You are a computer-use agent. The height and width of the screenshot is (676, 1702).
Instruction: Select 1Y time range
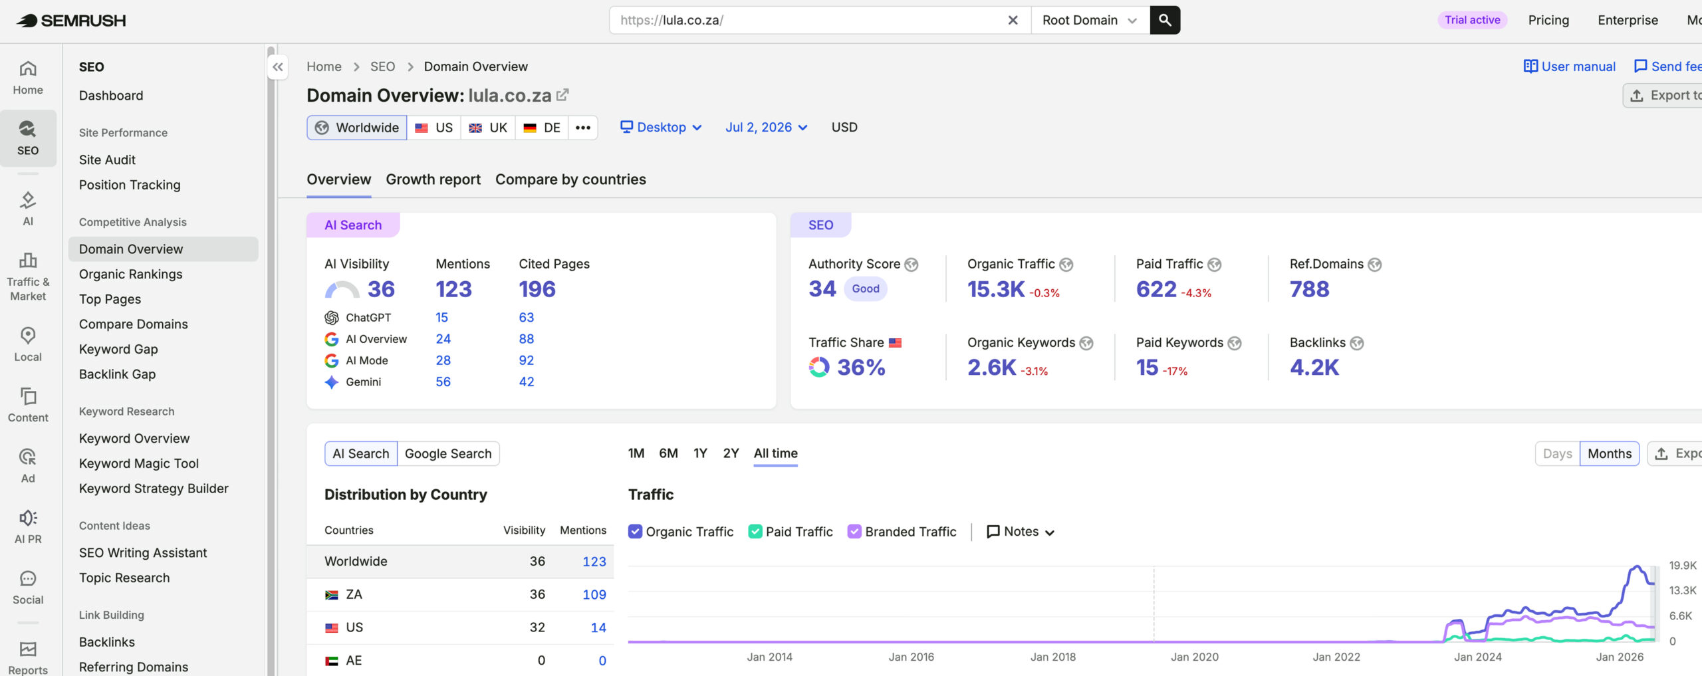coord(700,453)
